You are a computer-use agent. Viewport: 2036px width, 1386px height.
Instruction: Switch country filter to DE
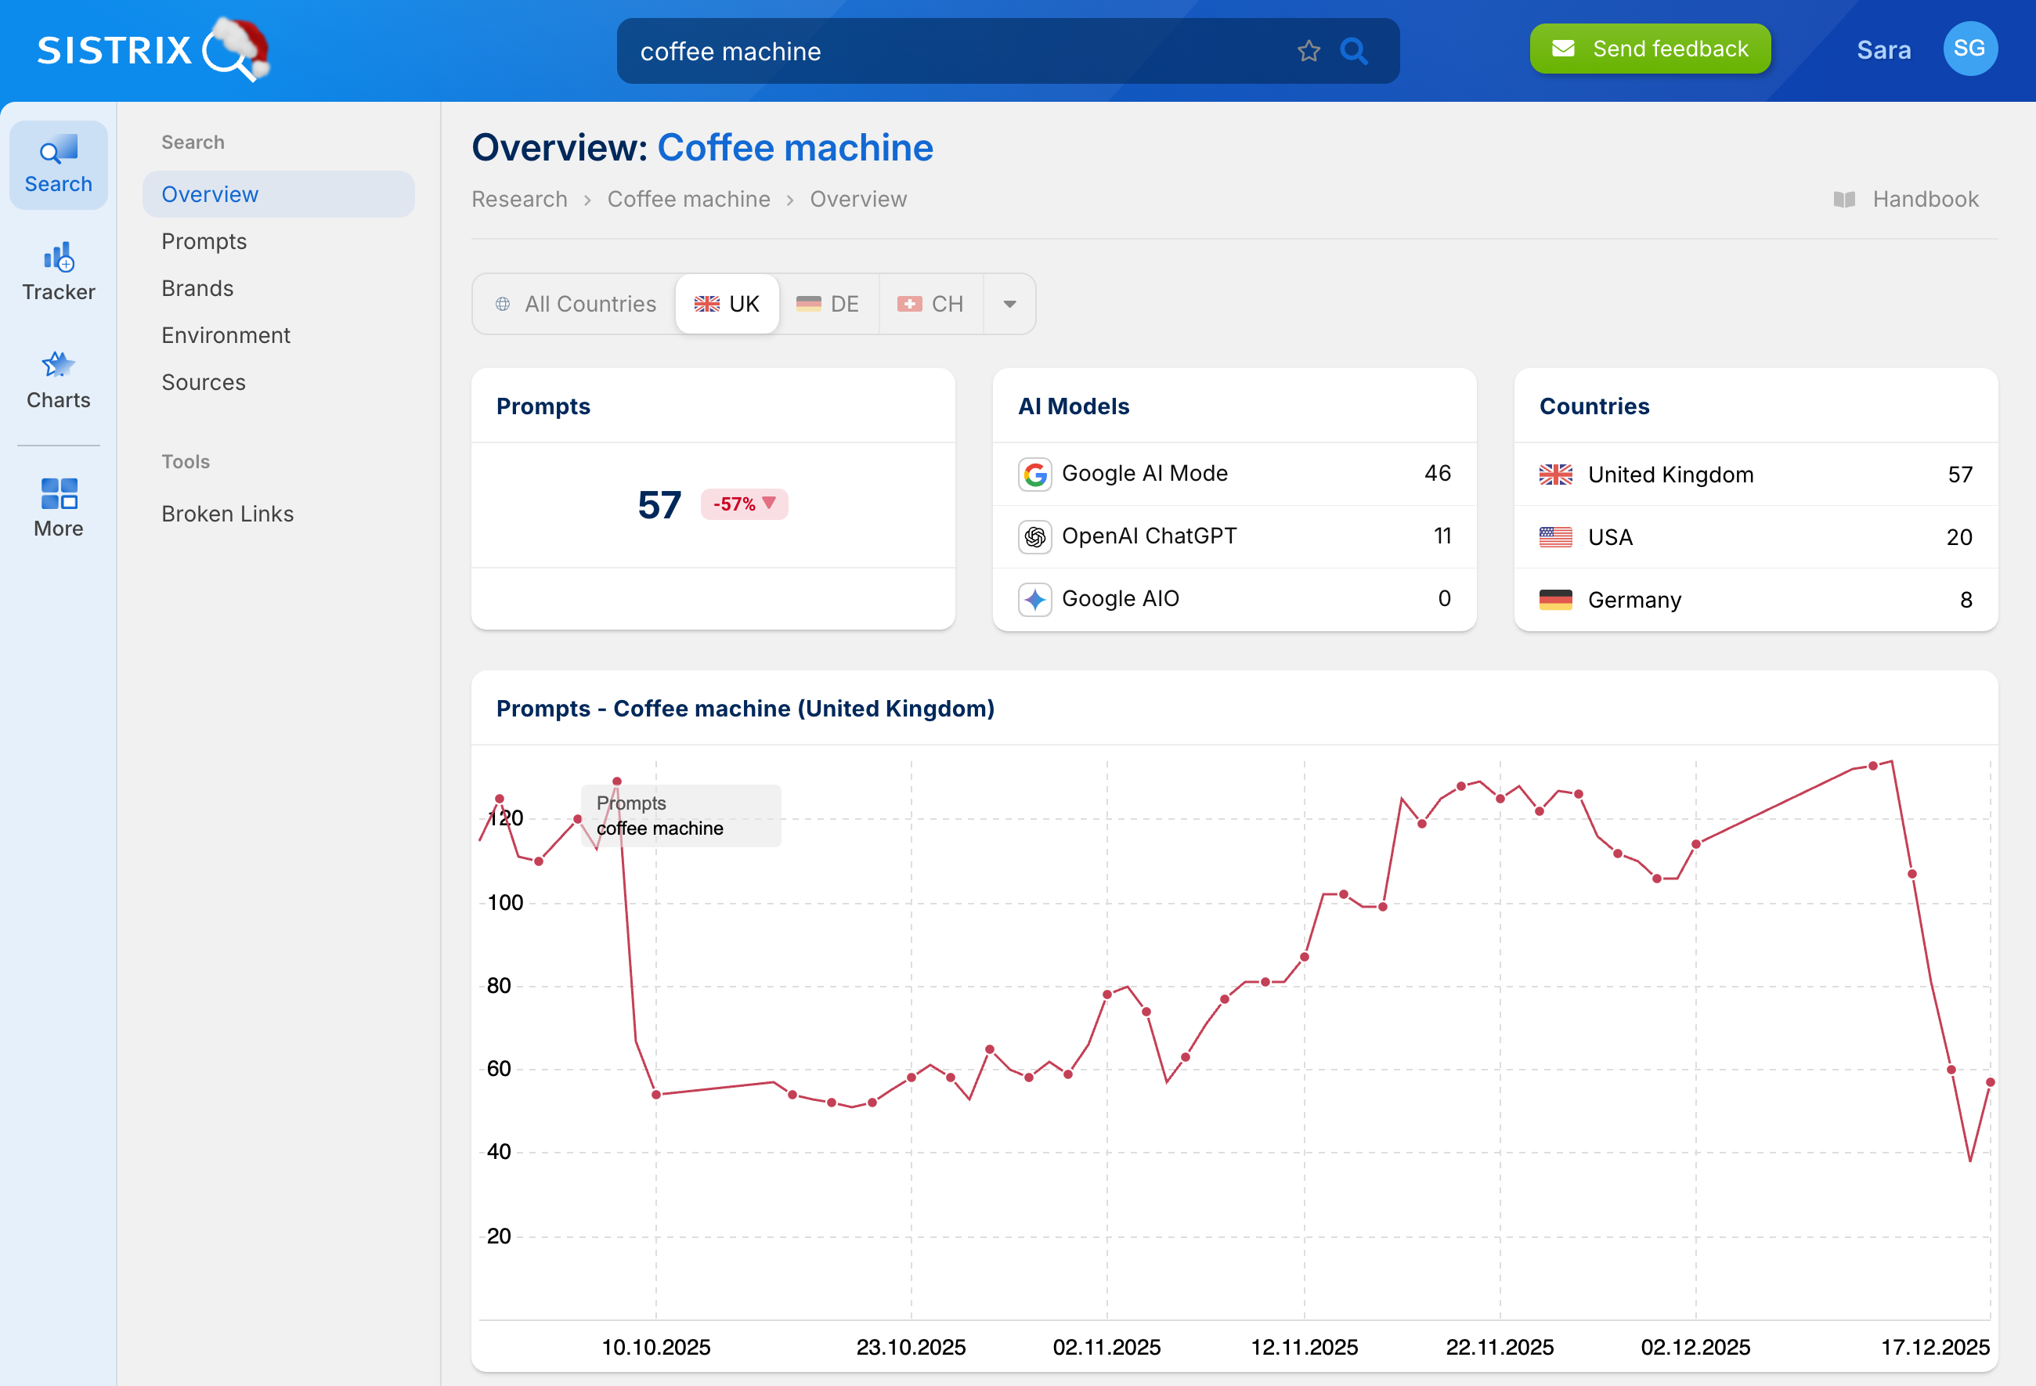tap(828, 303)
